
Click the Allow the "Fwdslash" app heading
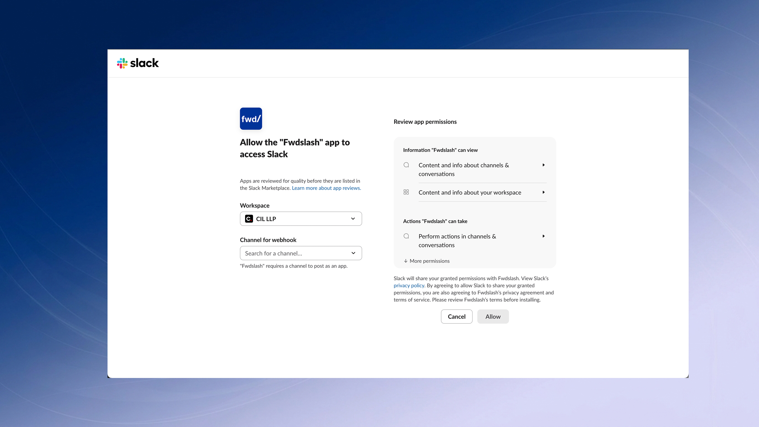coord(295,148)
